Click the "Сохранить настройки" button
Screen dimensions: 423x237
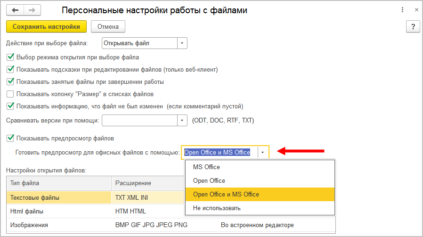pyautogui.click(x=47, y=27)
